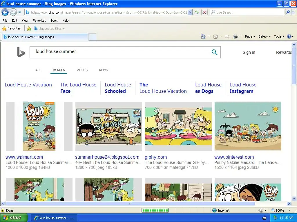Expand the address bar history dropdown arrow

point(190,12)
